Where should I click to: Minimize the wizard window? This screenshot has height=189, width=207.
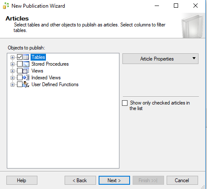point(157,6)
